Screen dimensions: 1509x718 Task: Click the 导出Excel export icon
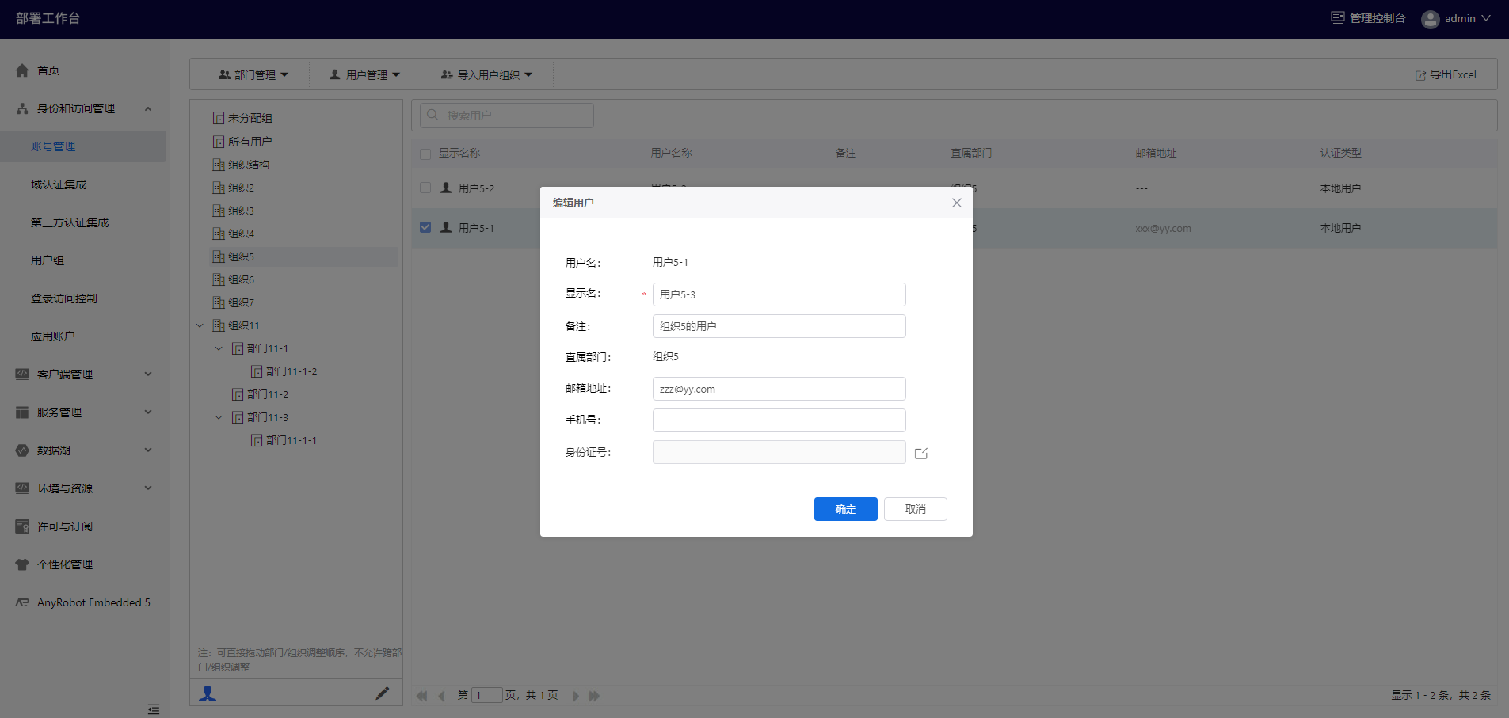(1420, 75)
